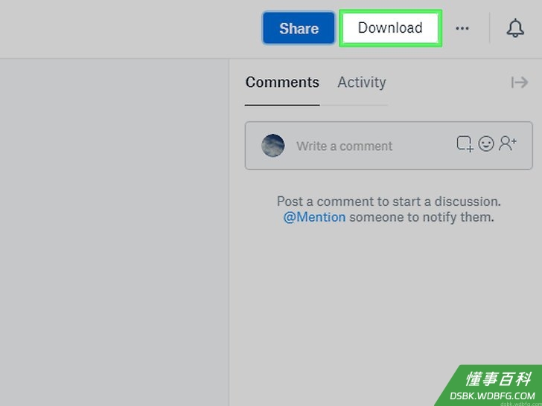Click the @Mention link
Image resolution: width=542 pixels, height=406 pixels.
click(x=314, y=217)
